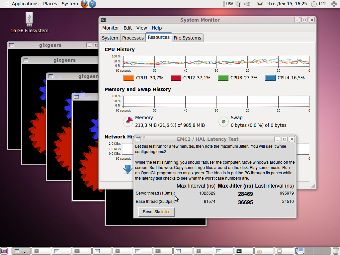Open the Help icon in the top panel
Screen dimensions: 340x255
point(92,4)
